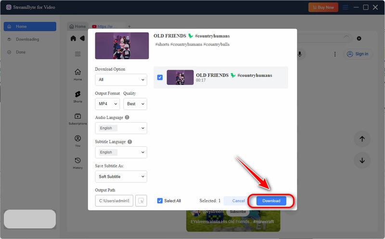Open the YouTube three-dot settings menu
The height and width of the screenshot is (239, 385).
tap(334, 54)
